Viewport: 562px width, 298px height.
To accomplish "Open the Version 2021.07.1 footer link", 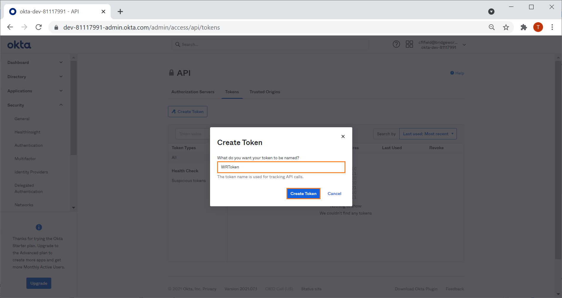I will tap(241, 289).
